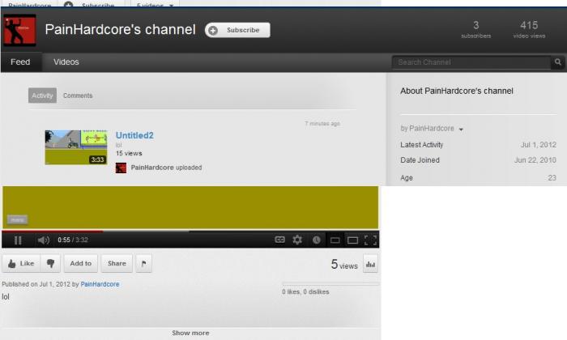Click the '0 likes, 0 dislikes' text
567x340 pixels.
coord(305,291)
